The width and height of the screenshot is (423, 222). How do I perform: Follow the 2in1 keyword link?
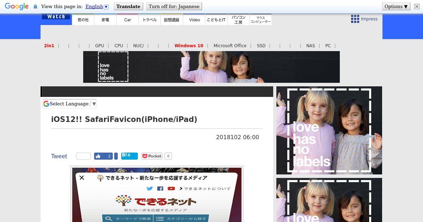tap(49, 46)
